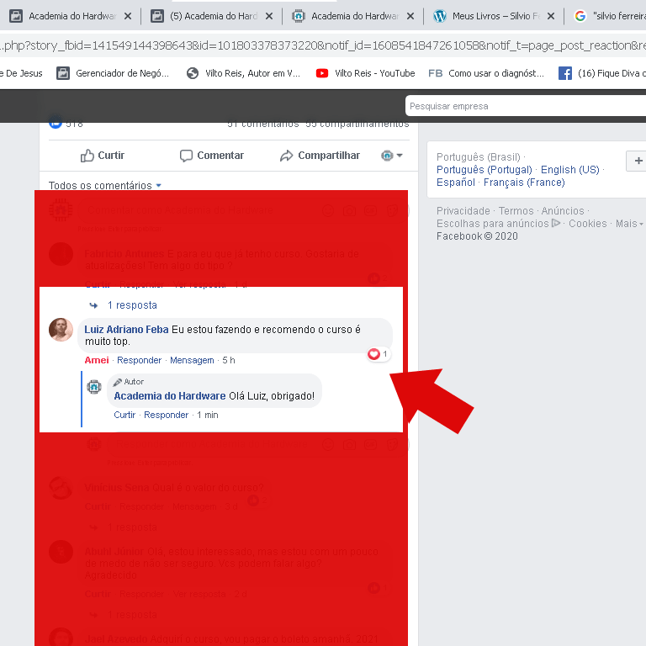Click Curtir under the Olá Luiz reply

(124, 415)
